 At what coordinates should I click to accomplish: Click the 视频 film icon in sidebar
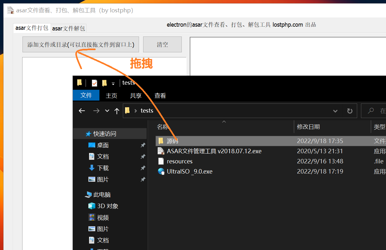click(92, 217)
